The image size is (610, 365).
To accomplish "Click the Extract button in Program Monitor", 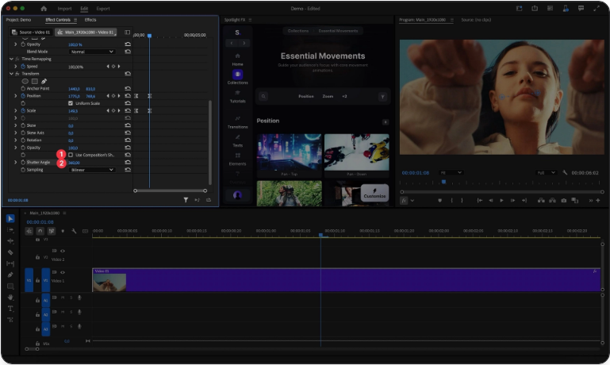I will coord(552,201).
